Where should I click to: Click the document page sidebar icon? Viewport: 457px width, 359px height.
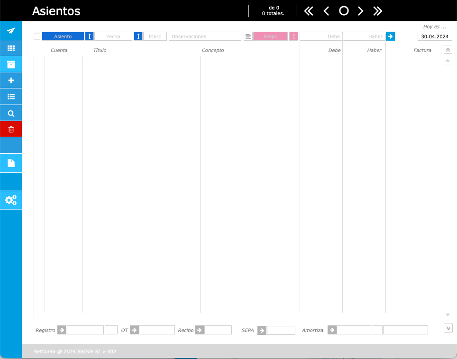(11, 163)
